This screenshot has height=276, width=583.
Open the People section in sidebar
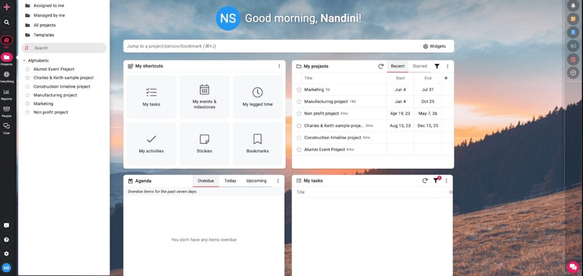[7, 111]
